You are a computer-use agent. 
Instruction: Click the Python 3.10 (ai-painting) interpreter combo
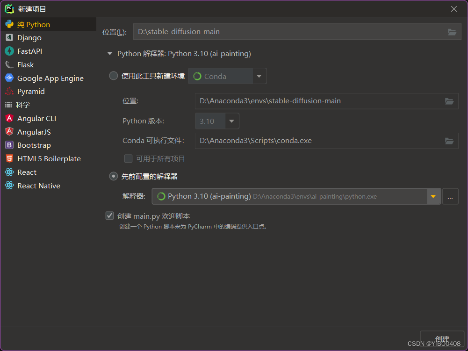296,196
